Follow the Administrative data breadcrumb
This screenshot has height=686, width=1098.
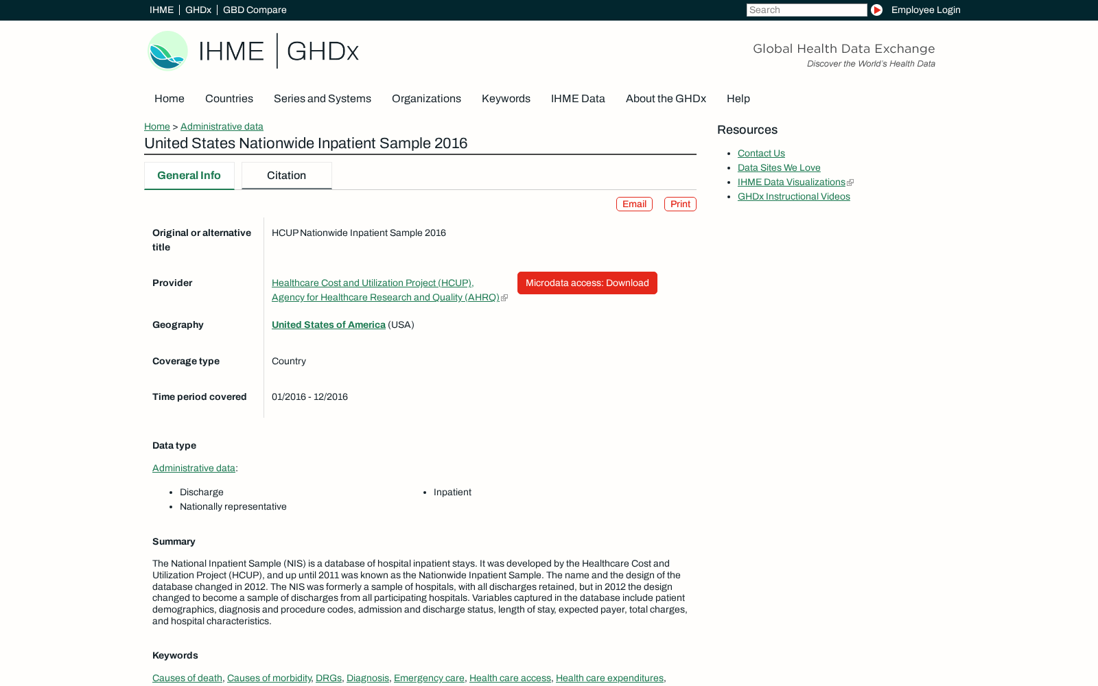tap(222, 126)
